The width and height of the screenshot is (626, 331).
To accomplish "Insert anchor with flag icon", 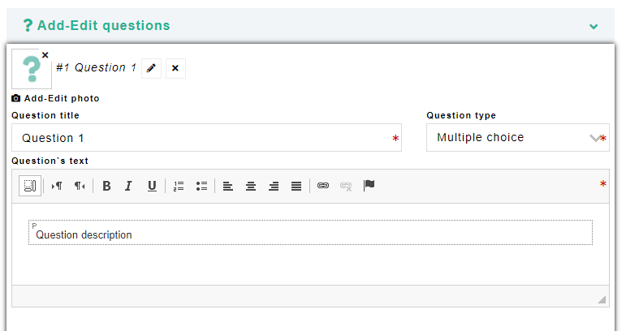I will (x=369, y=186).
